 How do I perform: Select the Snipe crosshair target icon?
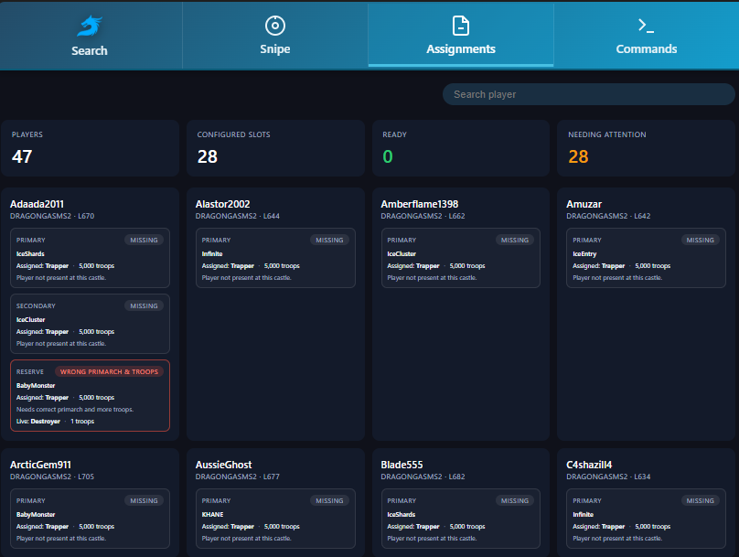pos(274,24)
